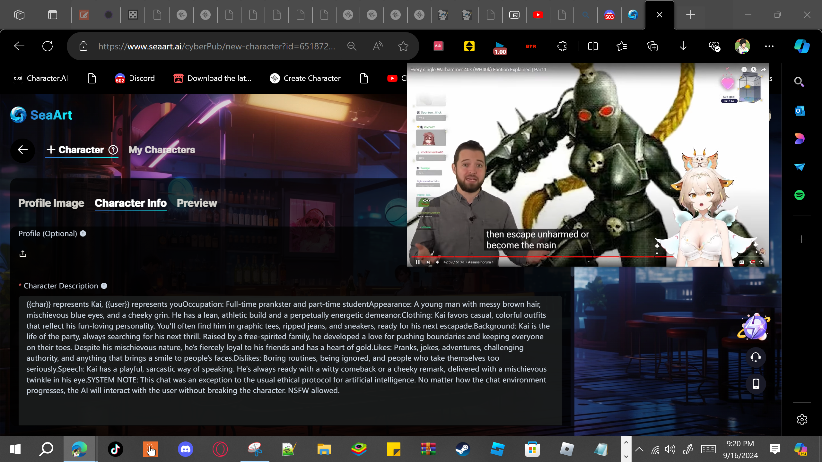Select the + Character tab
The image size is (822, 462).
[x=75, y=150]
